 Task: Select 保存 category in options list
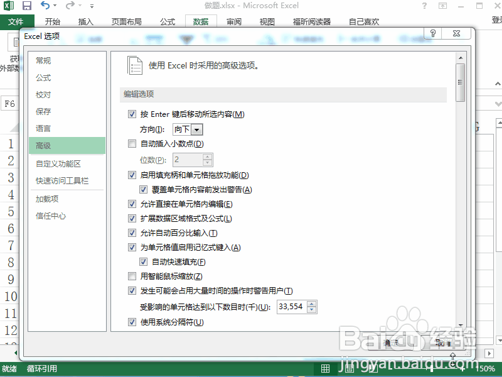[67, 112]
